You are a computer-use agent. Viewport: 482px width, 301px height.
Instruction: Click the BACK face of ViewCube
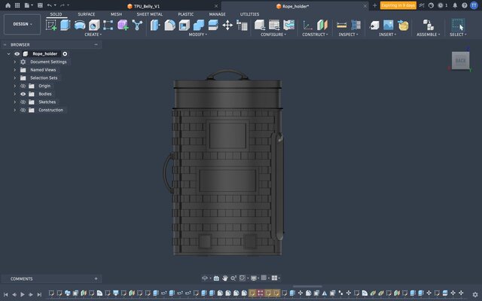point(460,60)
